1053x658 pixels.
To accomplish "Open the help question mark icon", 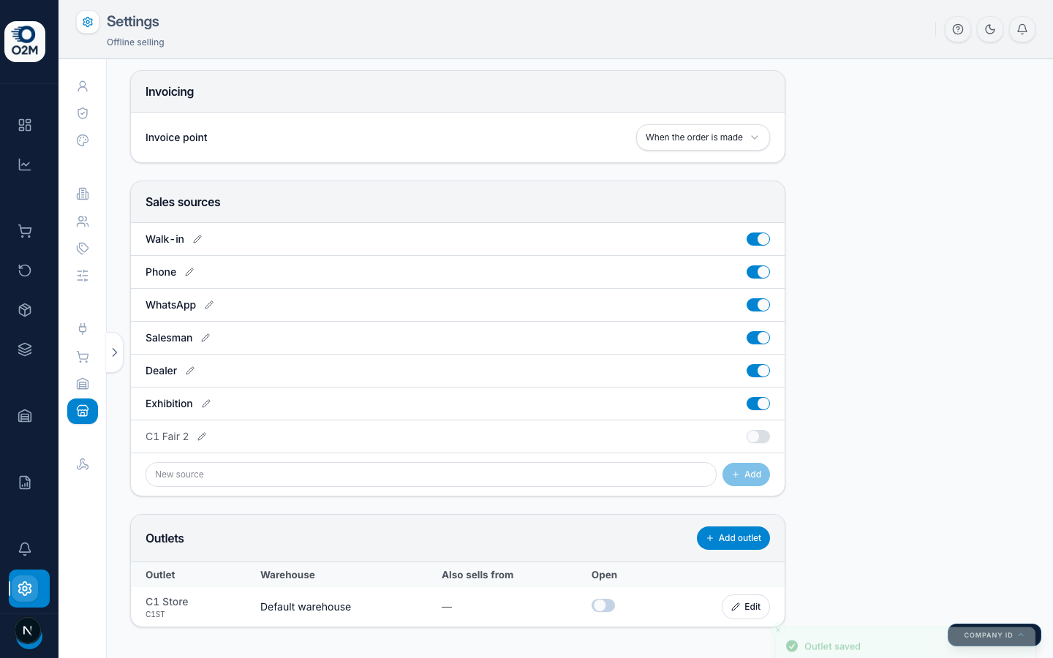I will tap(958, 29).
